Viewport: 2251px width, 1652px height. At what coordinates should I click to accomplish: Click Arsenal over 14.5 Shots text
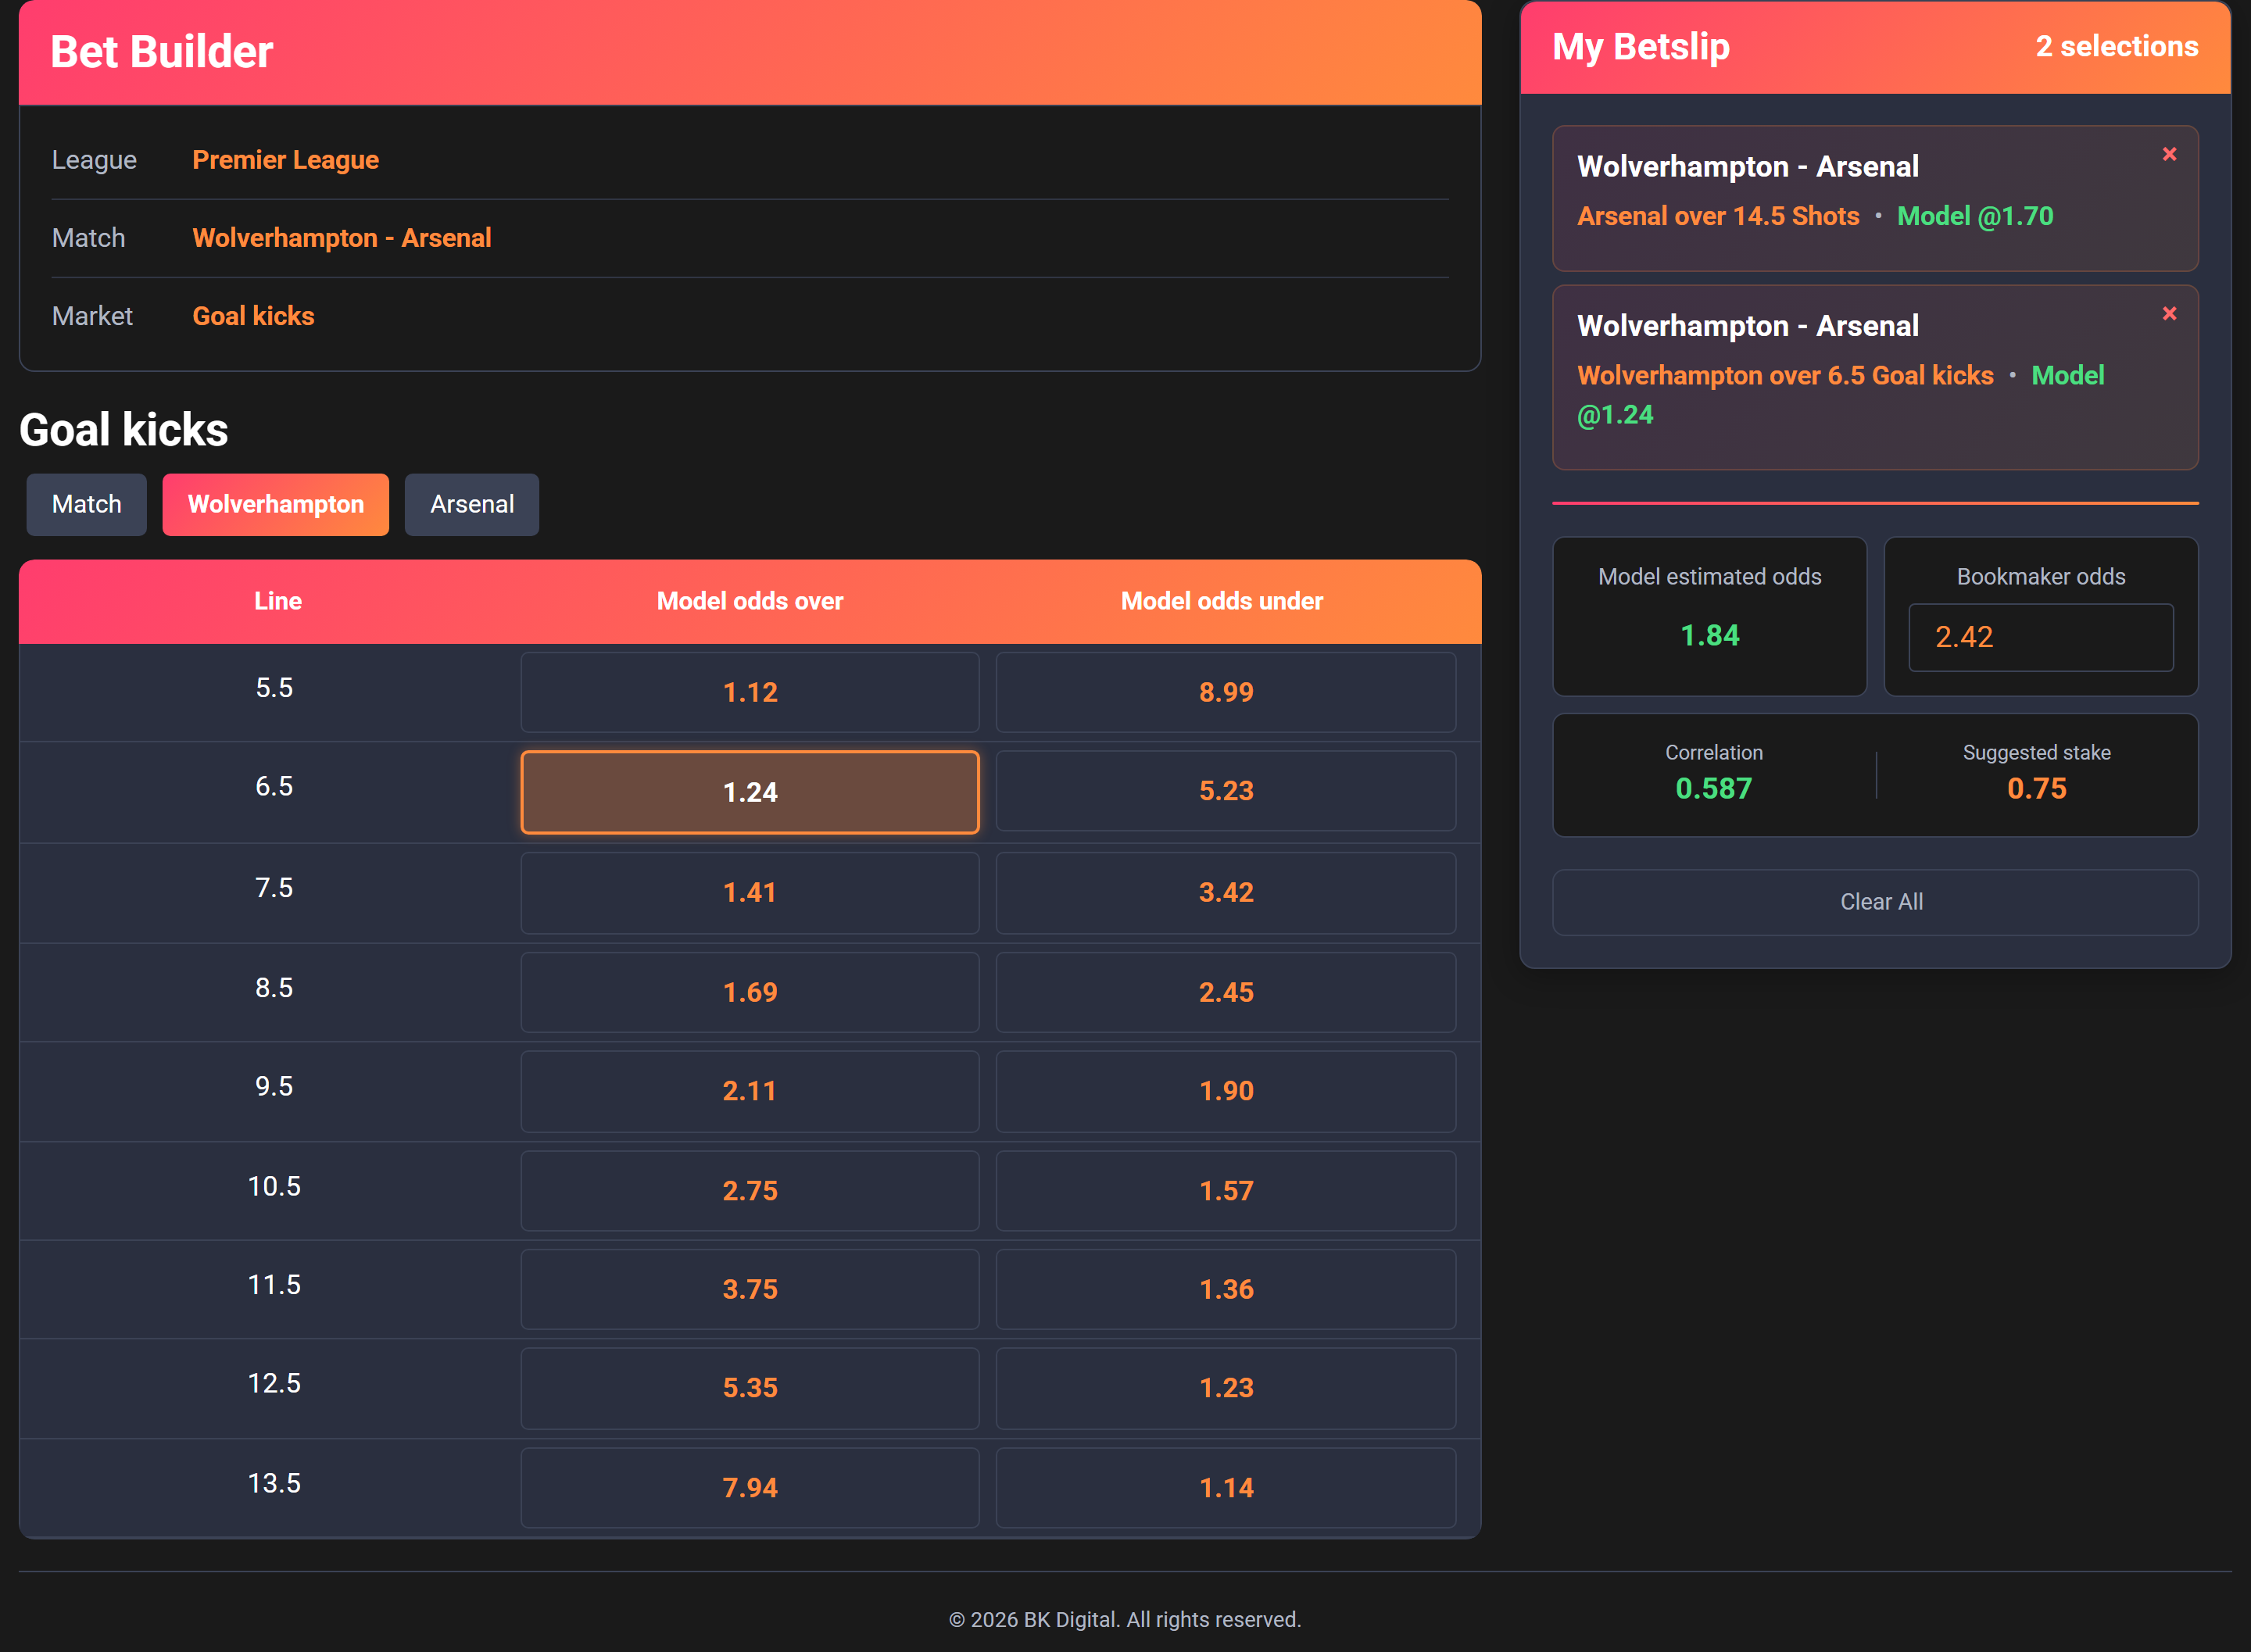click(x=1718, y=216)
